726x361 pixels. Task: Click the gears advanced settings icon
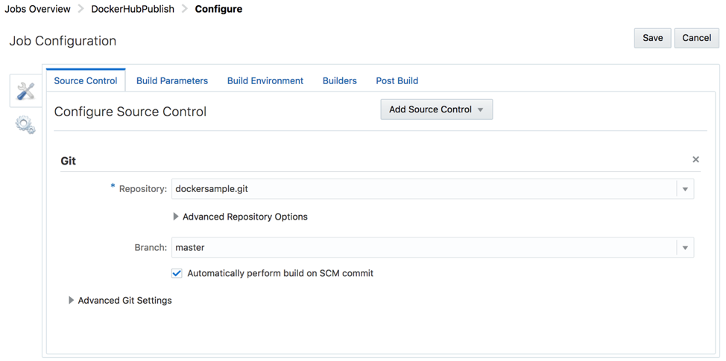pyautogui.click(x=25, y=125)
